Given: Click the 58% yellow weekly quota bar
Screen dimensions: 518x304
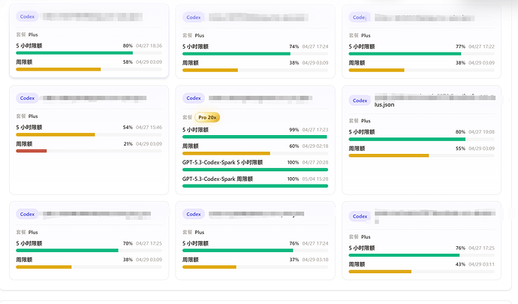Looking at the screenshot, I should click(89, 69).
